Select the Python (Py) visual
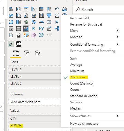 [x=42, y=29]
